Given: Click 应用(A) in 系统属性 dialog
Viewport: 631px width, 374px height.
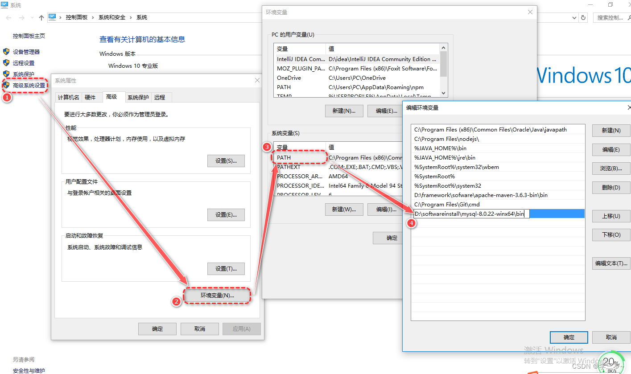Looking at the screenshot, I should click(241, 329).
